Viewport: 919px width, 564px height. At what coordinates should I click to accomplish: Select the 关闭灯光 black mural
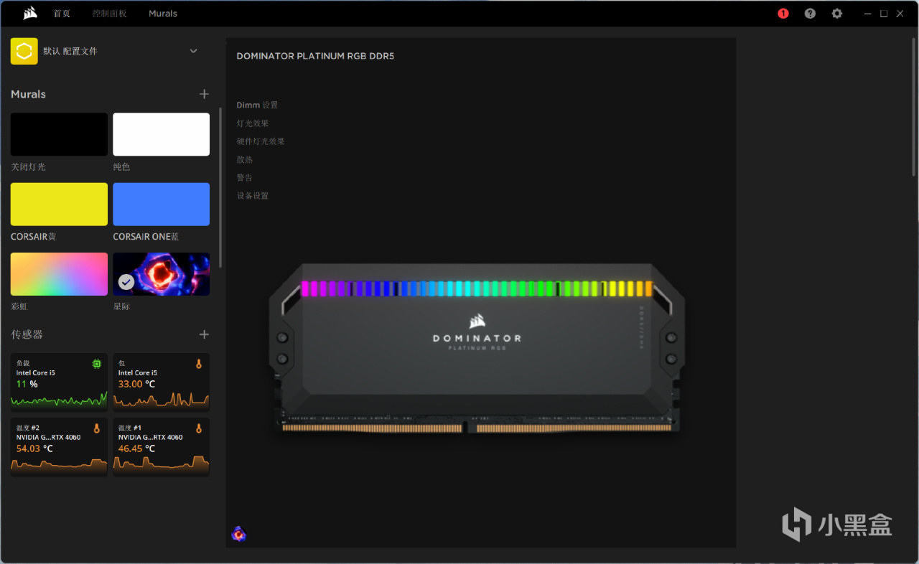click(59, 134)
